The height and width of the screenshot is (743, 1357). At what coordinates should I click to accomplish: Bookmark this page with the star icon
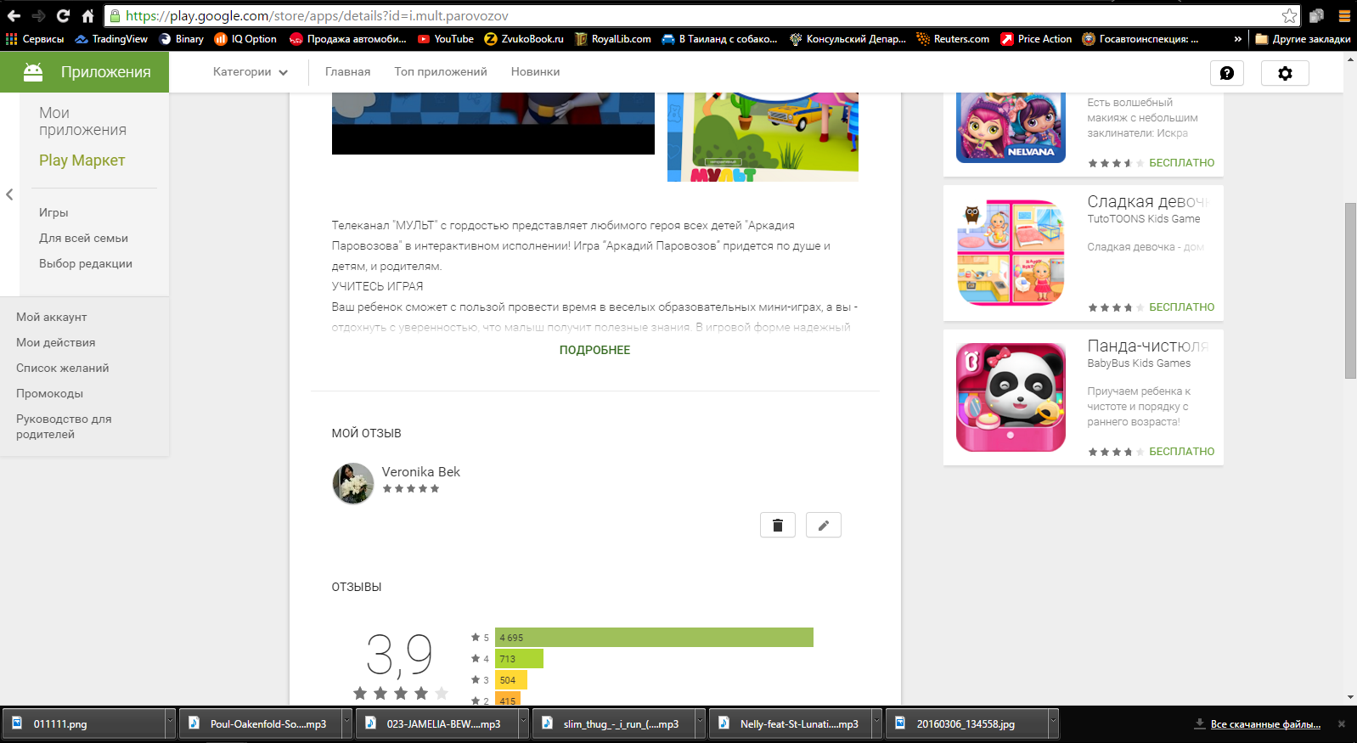[1289, 15]
